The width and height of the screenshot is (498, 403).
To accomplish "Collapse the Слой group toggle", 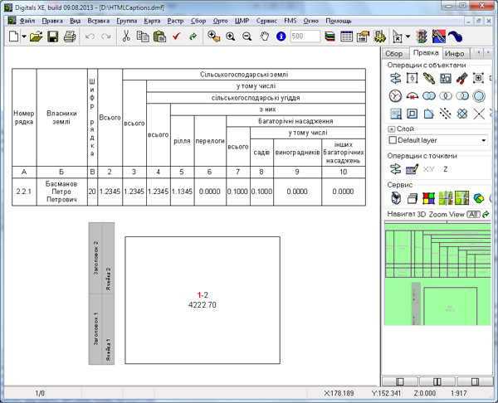I will tap(391, 129).
